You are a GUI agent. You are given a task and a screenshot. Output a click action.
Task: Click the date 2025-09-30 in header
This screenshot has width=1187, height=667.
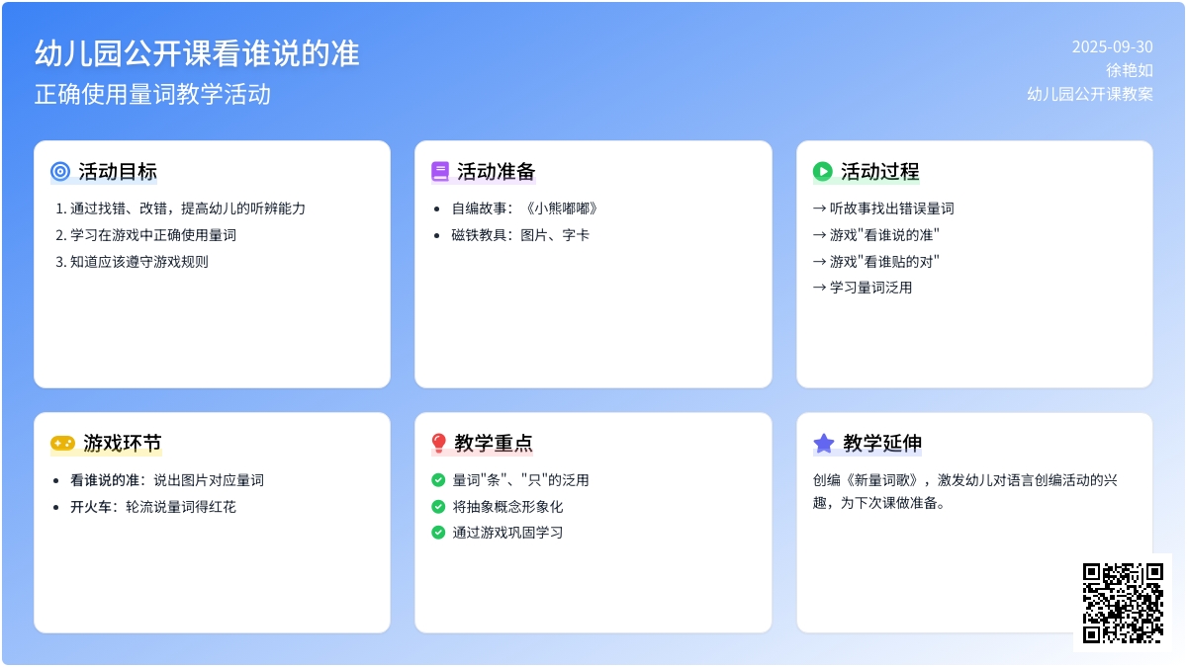coord(1112,47)
